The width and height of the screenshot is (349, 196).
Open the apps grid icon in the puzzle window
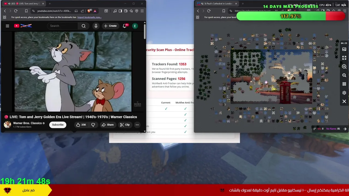197,17
